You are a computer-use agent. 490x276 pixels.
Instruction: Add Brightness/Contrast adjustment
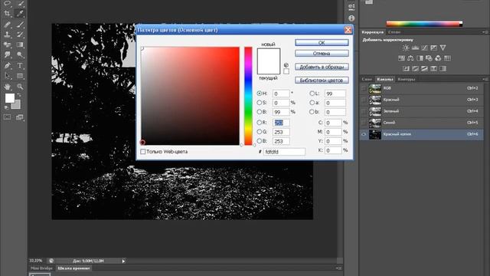pyautogui.click(x=406, y=48)
